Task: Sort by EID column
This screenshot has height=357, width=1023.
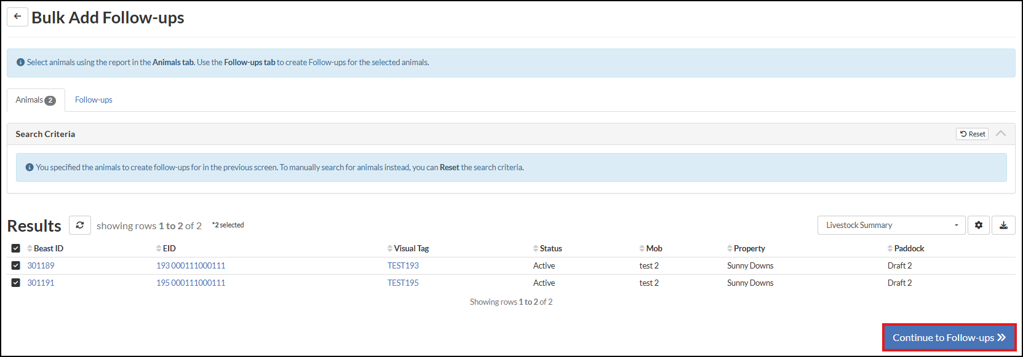Action: 166,248
